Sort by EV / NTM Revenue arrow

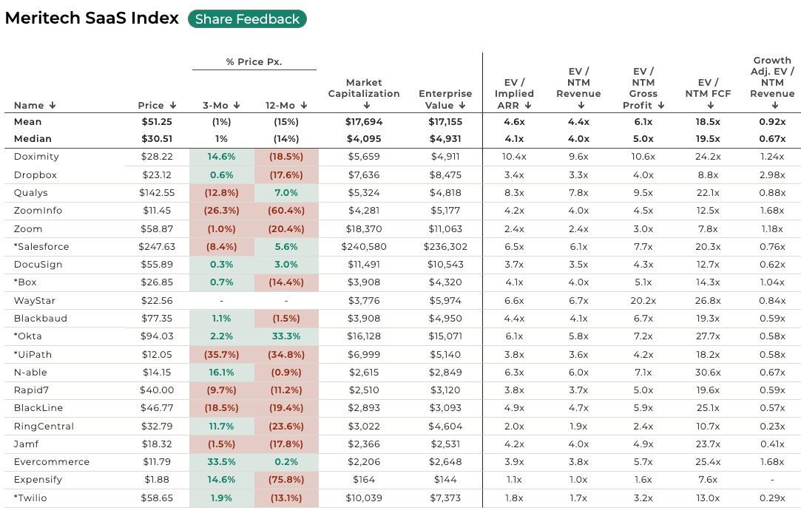578,106
